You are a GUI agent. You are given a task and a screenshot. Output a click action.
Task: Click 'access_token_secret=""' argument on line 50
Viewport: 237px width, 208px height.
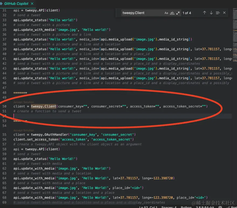[x=184, y=106]
